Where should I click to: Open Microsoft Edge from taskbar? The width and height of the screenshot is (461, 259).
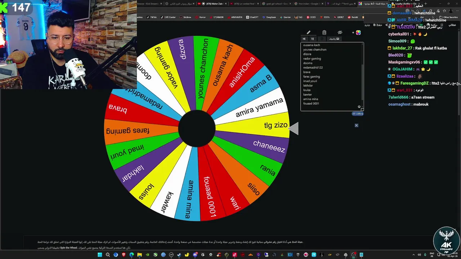click(131, 255)
